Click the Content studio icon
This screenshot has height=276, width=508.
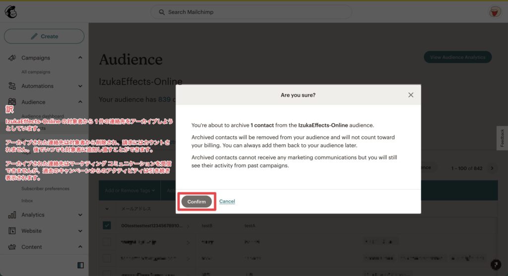point(12,247)
